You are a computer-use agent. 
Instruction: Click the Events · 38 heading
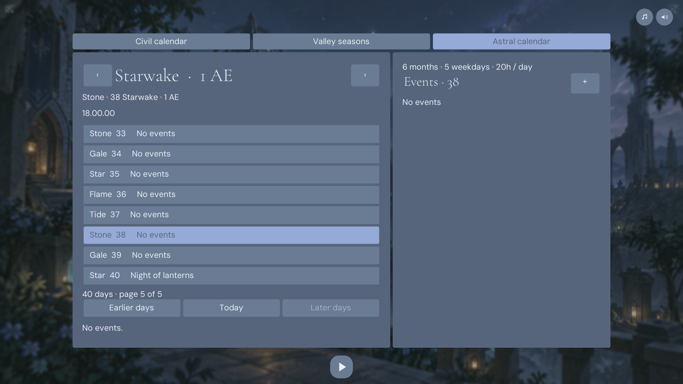[431, 82]
